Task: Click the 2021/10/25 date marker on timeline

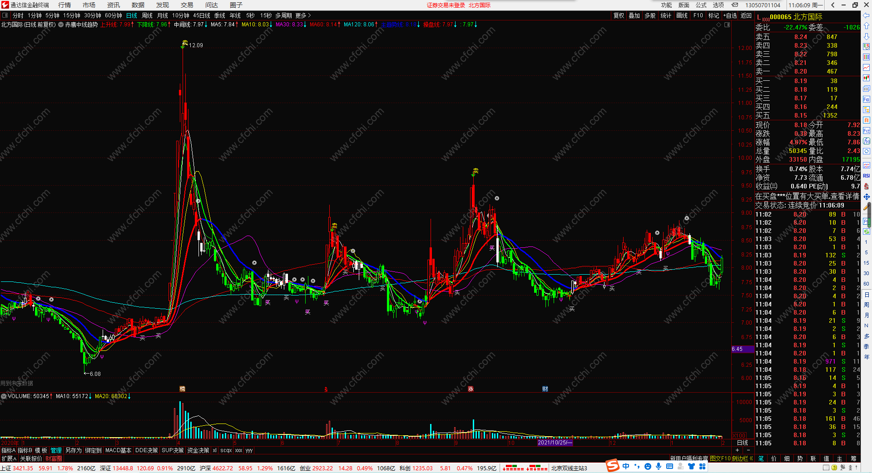Action: pos(555,443)
